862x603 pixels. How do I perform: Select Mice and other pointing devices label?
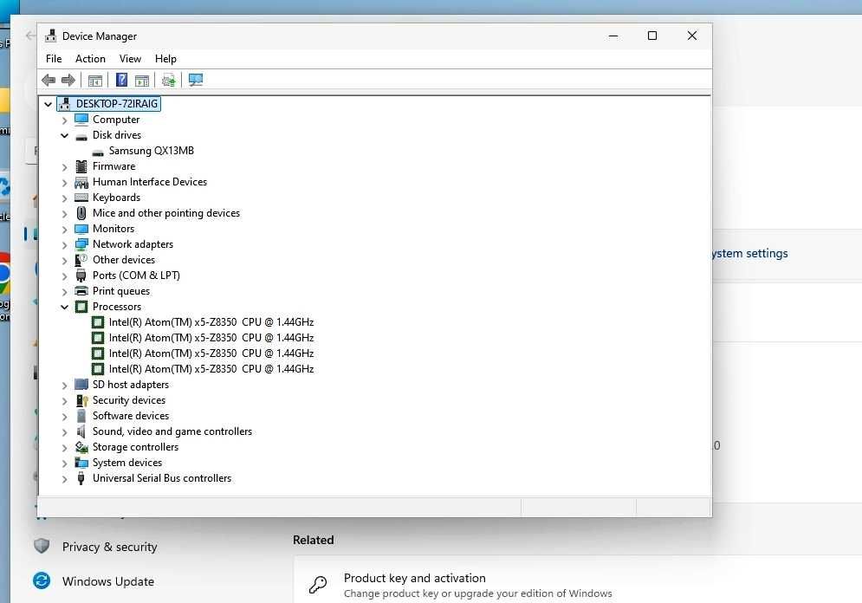(166, 213)
